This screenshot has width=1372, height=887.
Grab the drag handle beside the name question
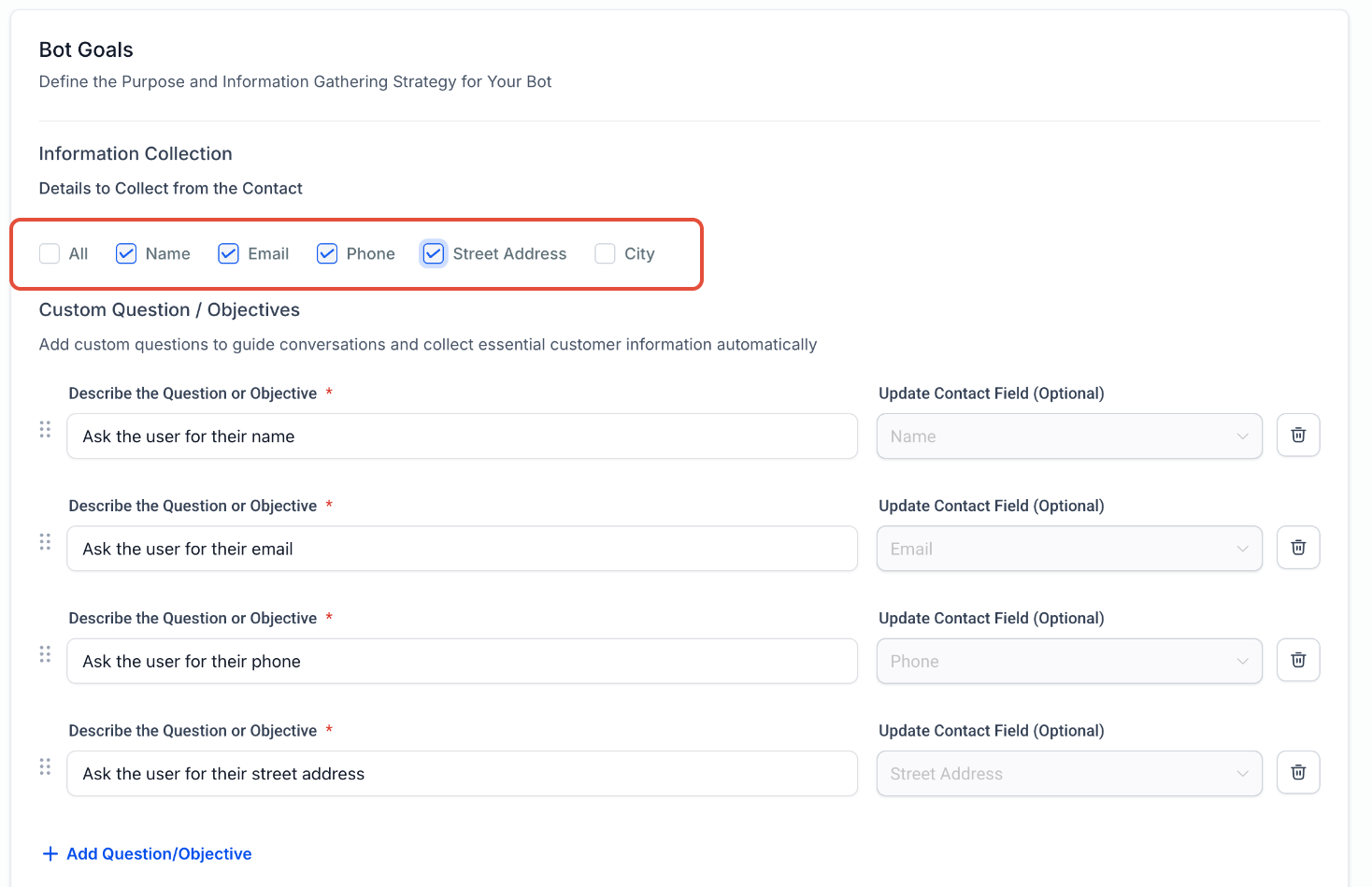(x=45, y=429)
